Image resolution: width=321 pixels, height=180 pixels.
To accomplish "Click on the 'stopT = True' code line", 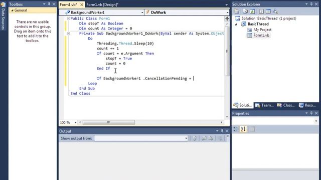I will click(x=119, y=58).
